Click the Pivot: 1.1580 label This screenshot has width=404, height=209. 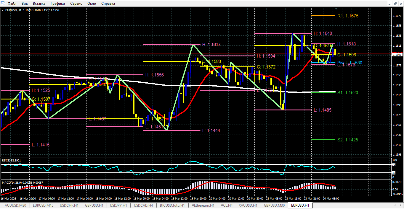[350, 63]
